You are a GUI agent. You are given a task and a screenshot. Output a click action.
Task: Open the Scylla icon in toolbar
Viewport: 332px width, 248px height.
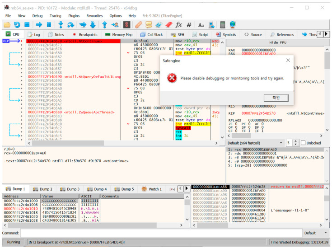pyautogui.click(x=126, y=25)
